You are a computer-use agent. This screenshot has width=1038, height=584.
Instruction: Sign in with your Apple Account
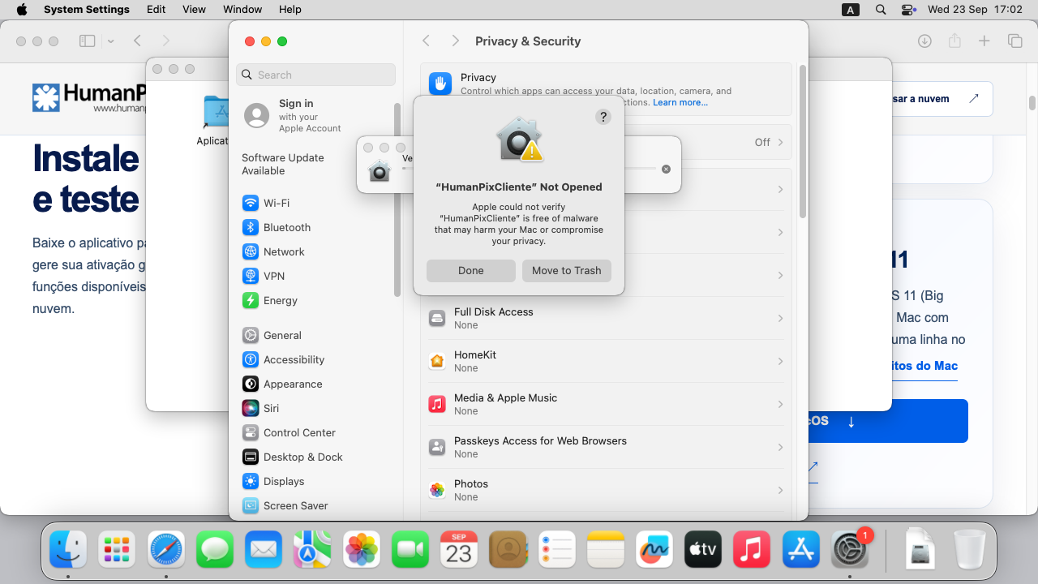316,116
